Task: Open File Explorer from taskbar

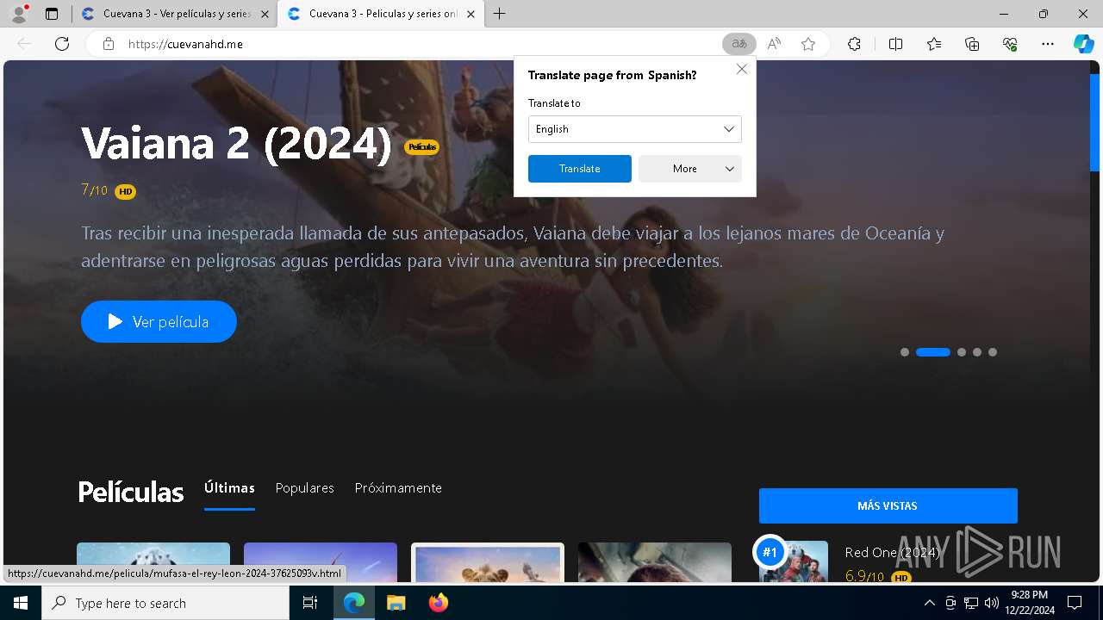Action: click(396, 603)
